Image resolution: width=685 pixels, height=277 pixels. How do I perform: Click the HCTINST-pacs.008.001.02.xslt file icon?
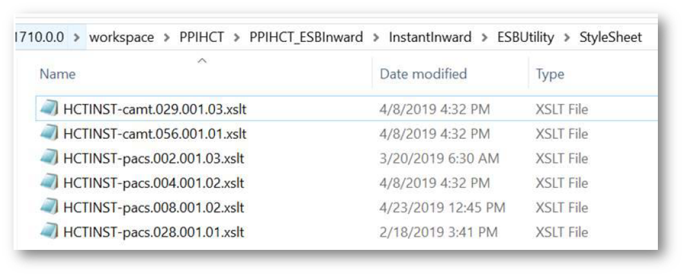tap(48, 208)
